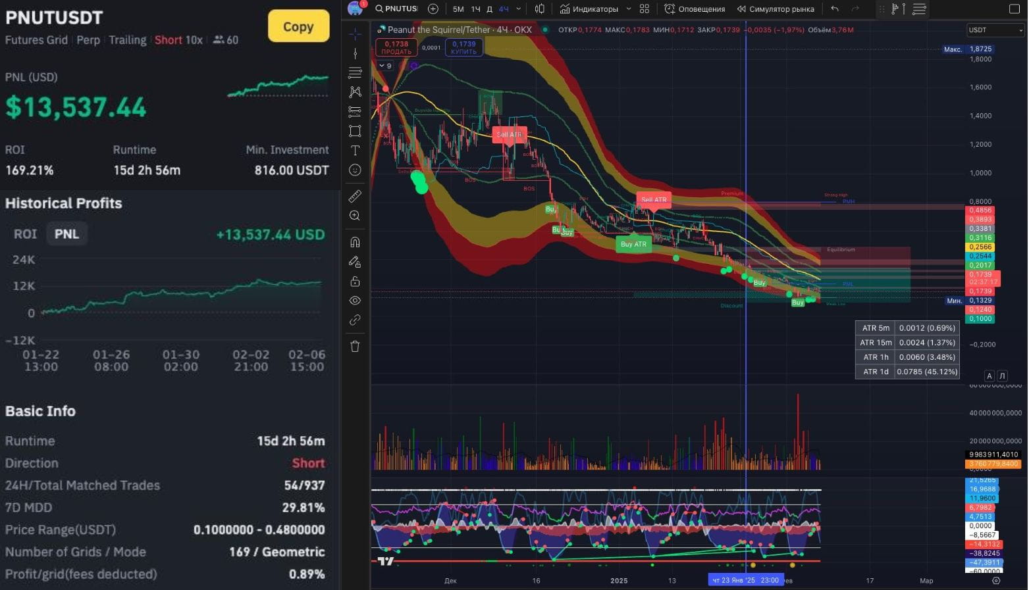The image size is (1029, 590).
Task: Lock all drawing tools
Action: pyautogui.click(x=355, y=282)
